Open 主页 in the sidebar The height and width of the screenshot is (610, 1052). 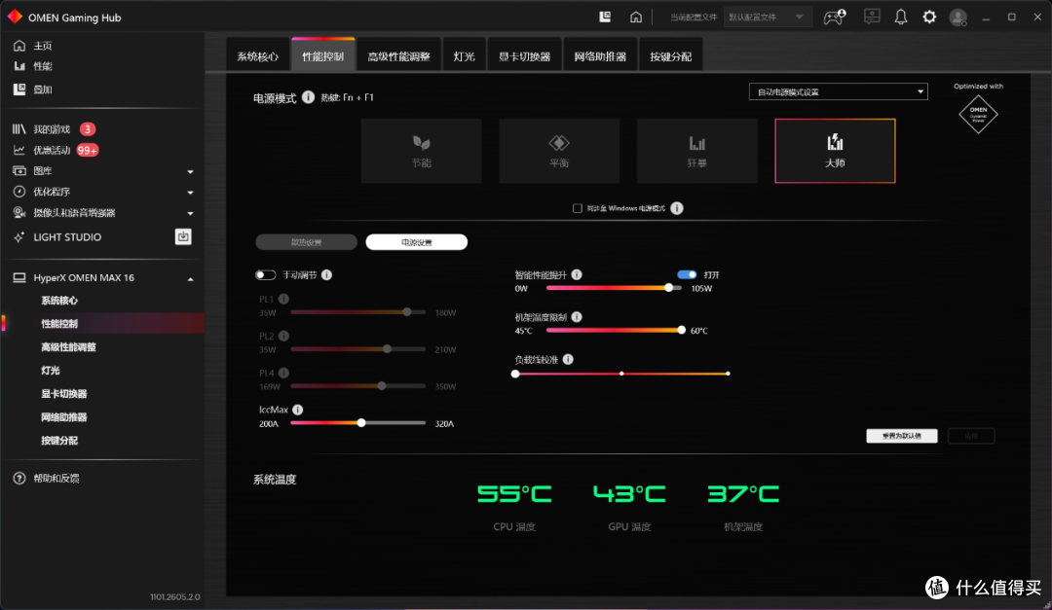coord(43,46)
